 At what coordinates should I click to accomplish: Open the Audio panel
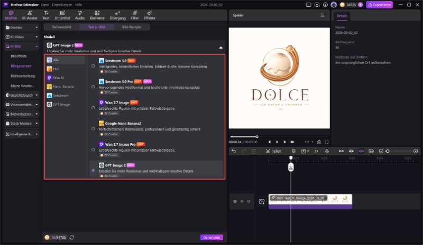pyautogui.click(x=80, y=15)
